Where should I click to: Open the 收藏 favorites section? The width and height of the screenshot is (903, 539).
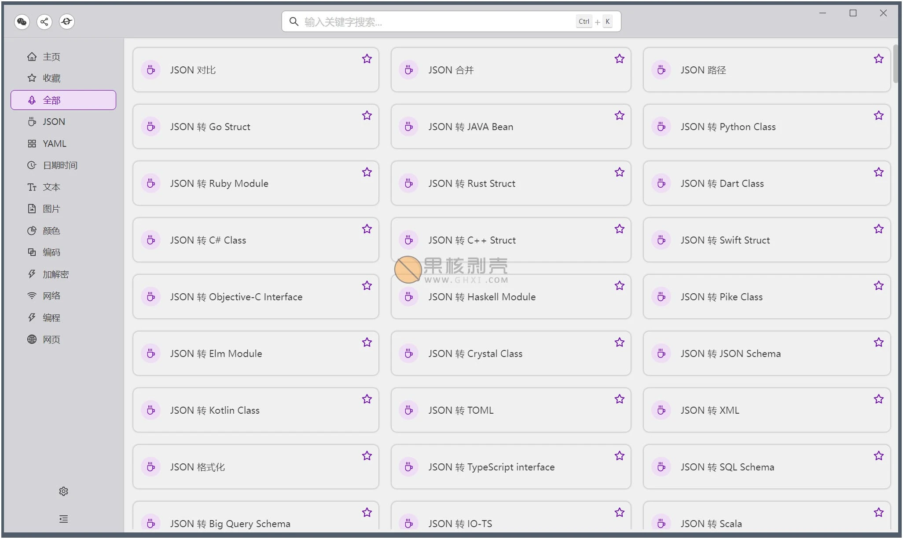pos(51,78)
